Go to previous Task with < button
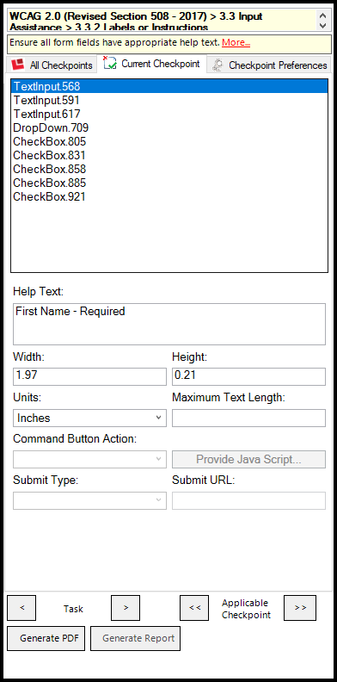Image resolution: width=337 pixels, height=682 pixels. point(21,608)
